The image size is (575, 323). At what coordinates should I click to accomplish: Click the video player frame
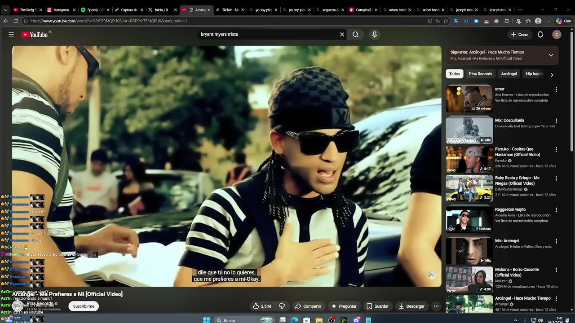[226, 166]
